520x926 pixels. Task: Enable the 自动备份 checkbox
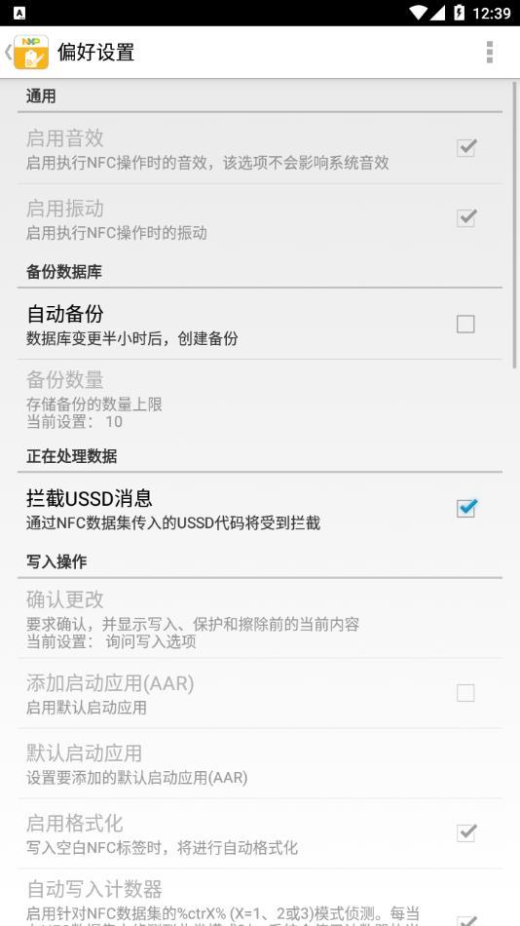[x=465, y=324]
